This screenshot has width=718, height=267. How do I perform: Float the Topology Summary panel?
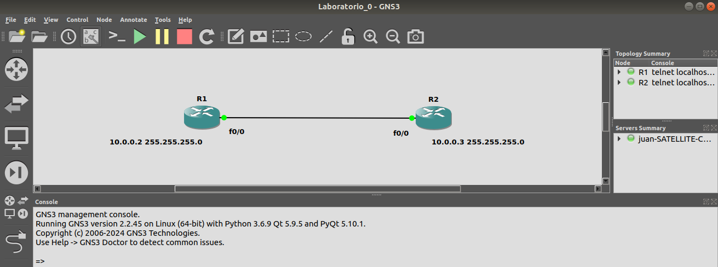706,54
